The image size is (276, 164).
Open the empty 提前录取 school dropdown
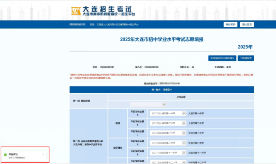pos(148,104)
